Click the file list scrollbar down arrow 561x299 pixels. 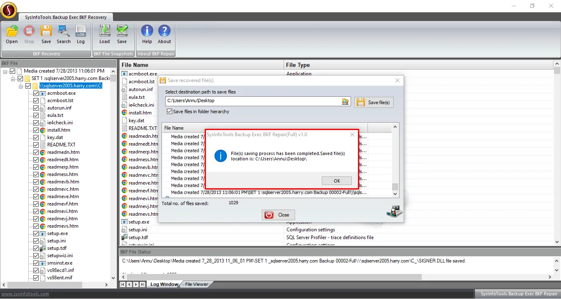point(557,242)
